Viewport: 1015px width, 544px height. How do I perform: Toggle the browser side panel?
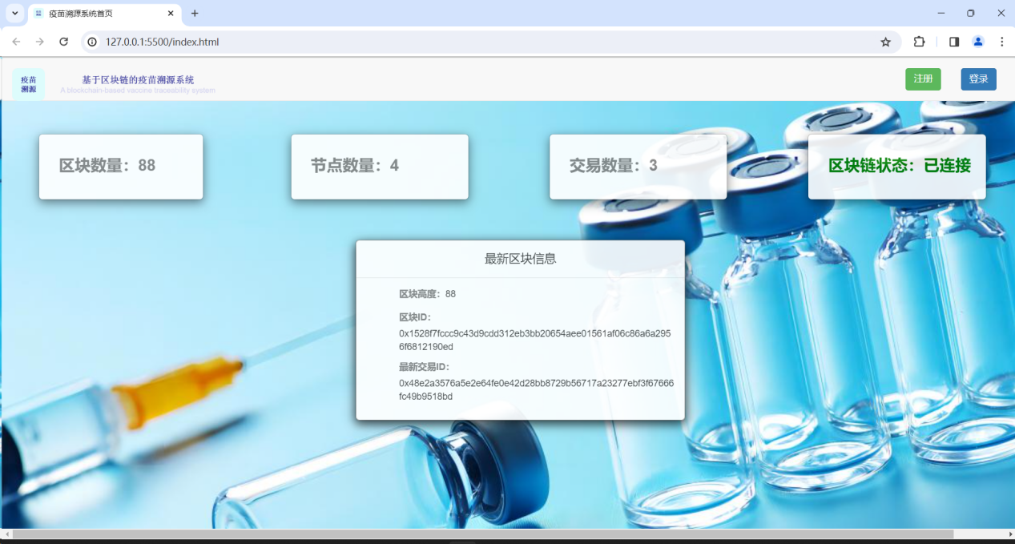954,42
